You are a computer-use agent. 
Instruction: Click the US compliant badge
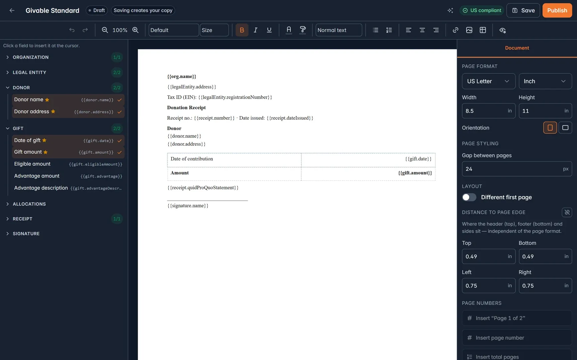click(482, 10)
